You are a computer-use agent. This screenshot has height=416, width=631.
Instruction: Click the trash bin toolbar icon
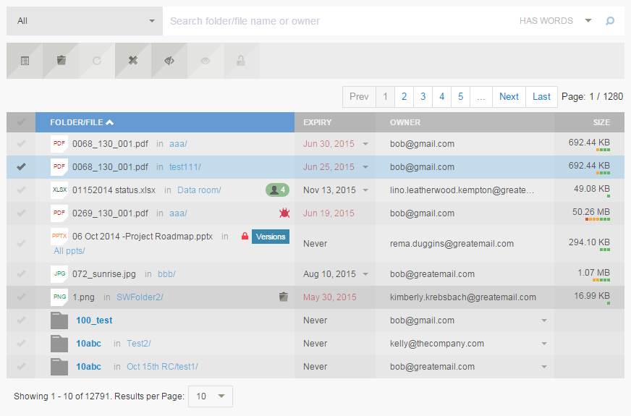pos(61,61)
